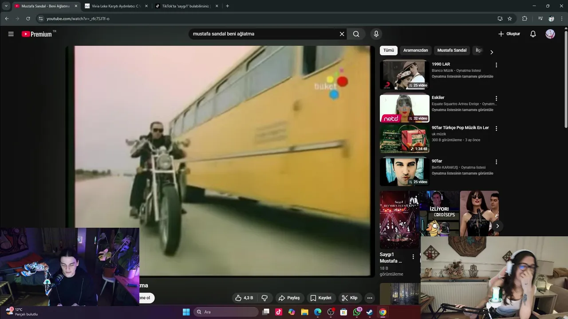Open options for 90'lar Türkçe Pop Müzik En Ler
568x319 pixels.
pos(496,128)
